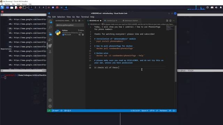Open VS Code Go menu
Viewport: 223px width, 125px height.
pos(74,17)
